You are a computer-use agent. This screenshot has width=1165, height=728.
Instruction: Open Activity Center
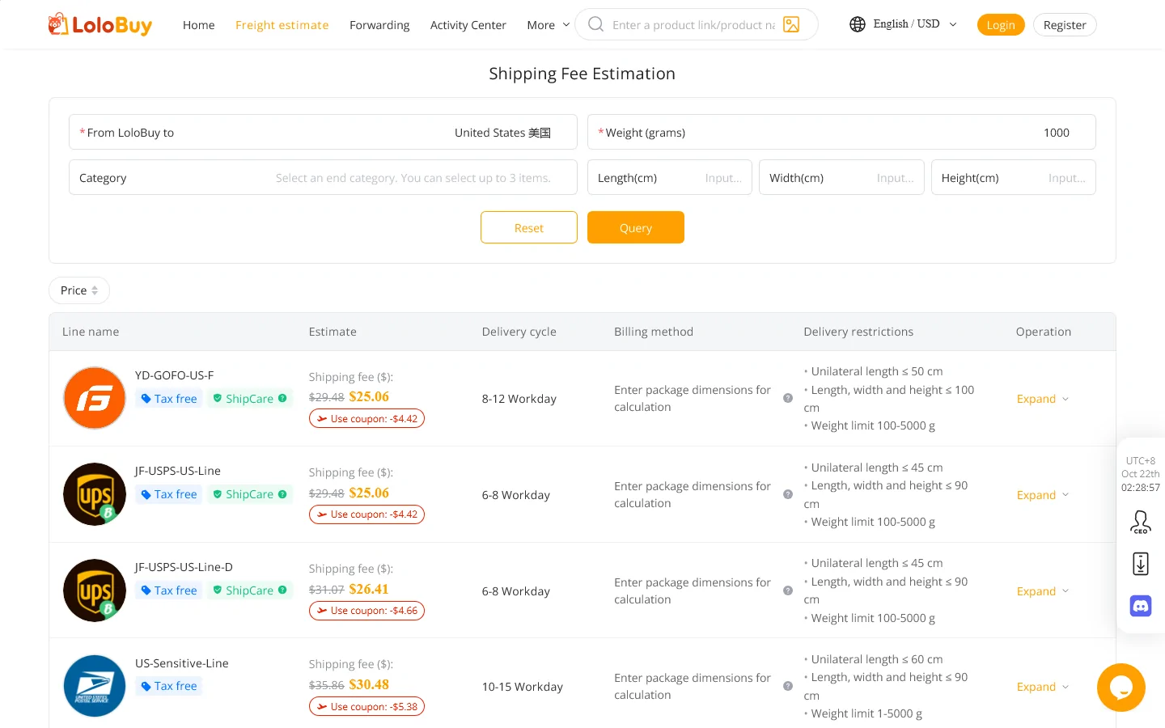point(468,25)
